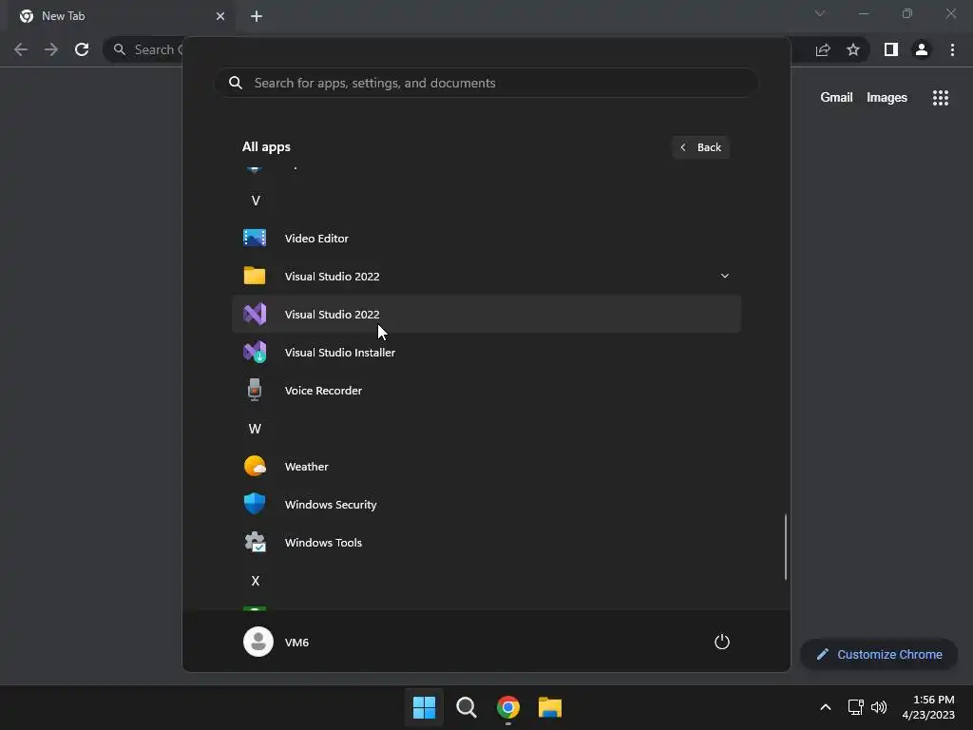The image size is (973, 730).
Task: Switch to Chrome from the taskbar
Action: click(x=508, y=707)
